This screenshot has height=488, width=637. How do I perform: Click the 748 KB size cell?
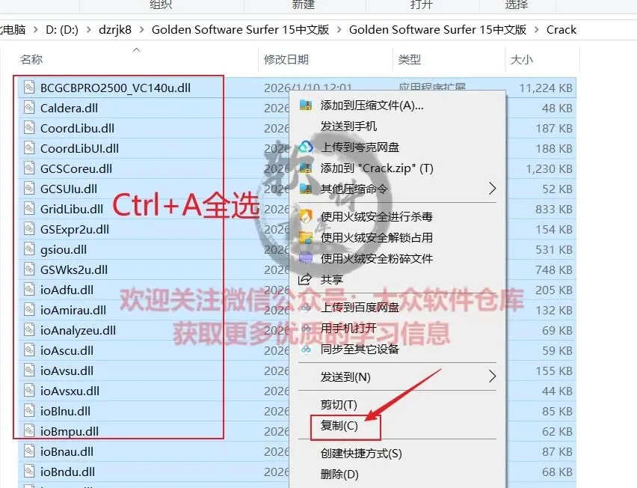click(554, 269)
